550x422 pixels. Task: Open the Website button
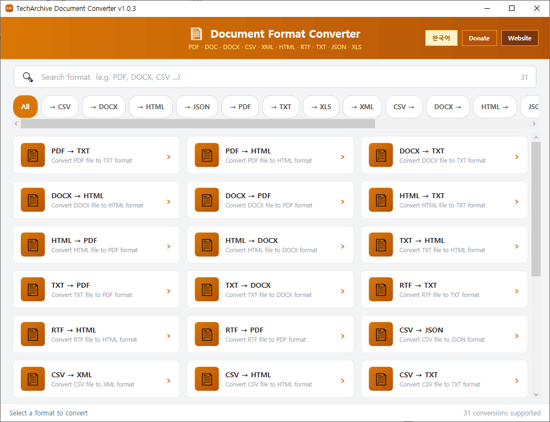coord(519,38)
